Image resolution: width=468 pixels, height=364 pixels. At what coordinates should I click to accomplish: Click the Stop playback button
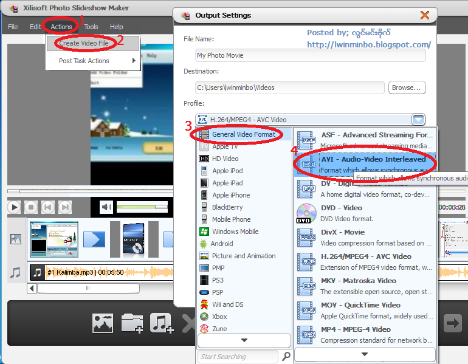tap(31, 207)
